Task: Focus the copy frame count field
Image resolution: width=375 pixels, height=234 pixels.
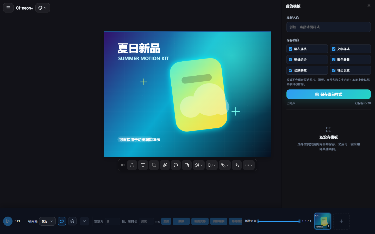Action: (113, 221)
